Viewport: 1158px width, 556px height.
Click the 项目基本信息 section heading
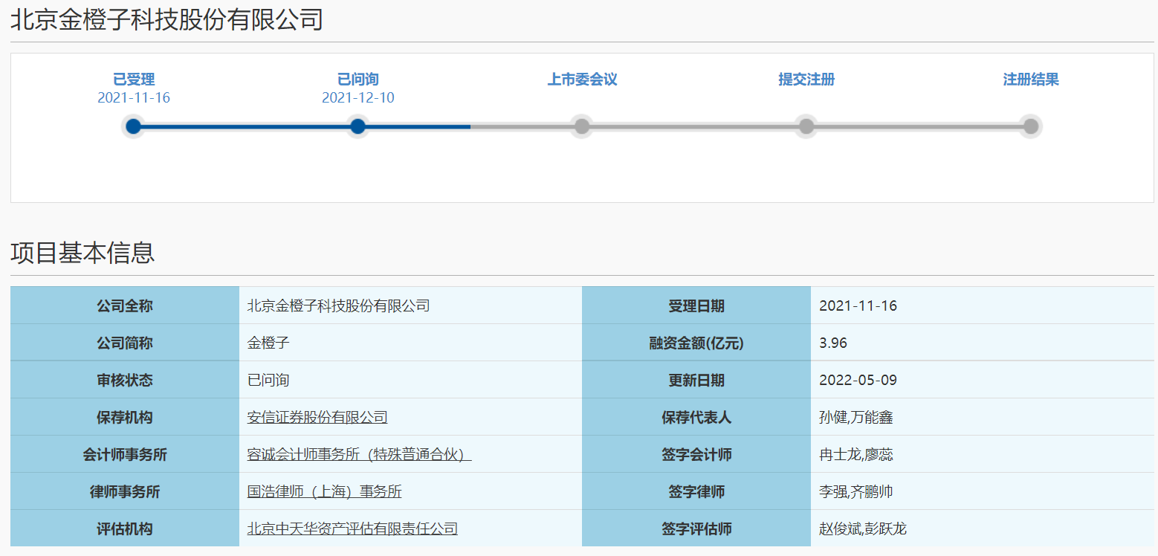[x=83, y=253]
